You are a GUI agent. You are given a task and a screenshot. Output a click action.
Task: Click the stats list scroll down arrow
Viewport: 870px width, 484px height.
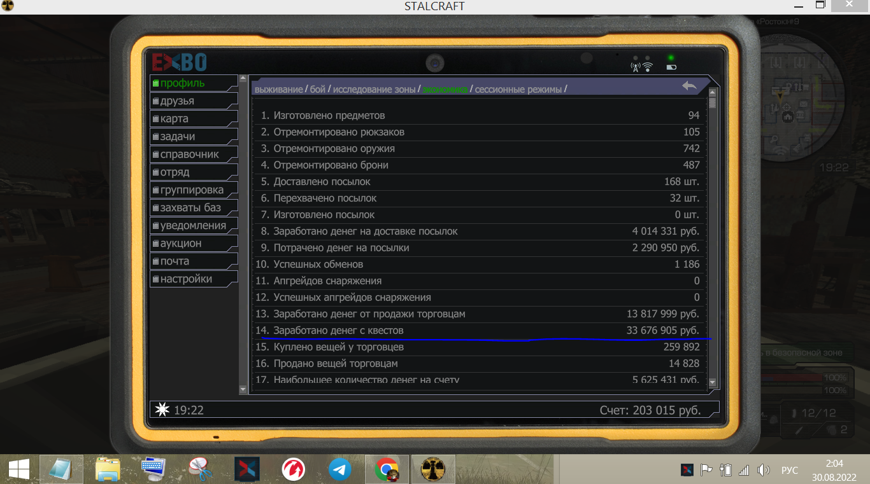(x=713, y=383)
